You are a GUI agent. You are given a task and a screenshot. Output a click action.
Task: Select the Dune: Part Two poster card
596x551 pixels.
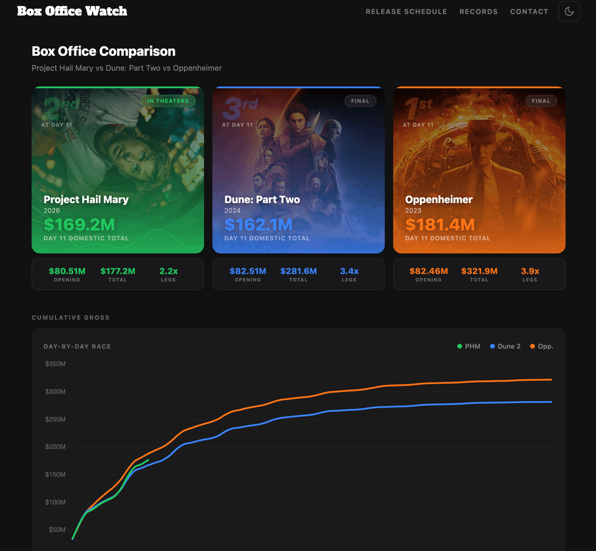[x=298, y=170]
